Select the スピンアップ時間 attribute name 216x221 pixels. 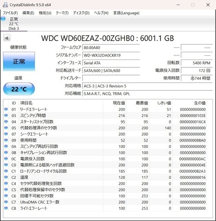33,115
